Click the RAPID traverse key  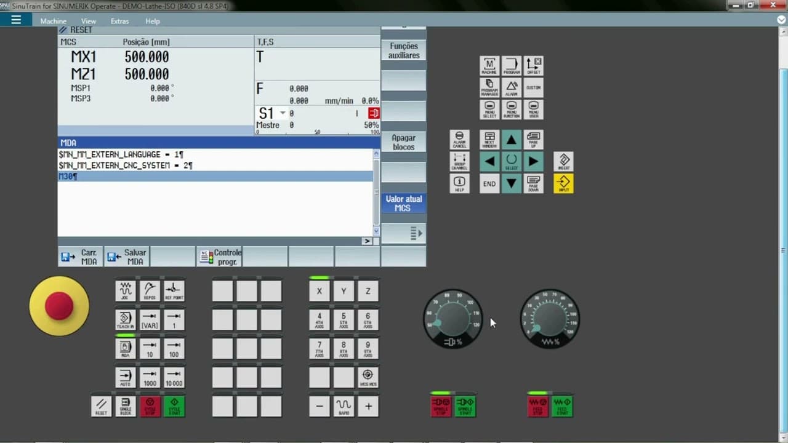(344, 407)
